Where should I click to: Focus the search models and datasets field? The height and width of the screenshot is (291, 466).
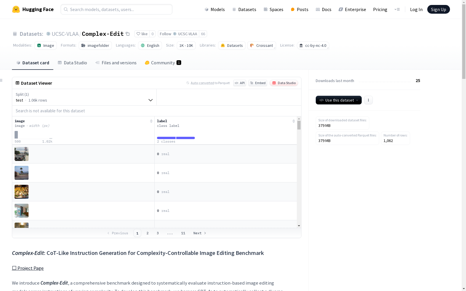(116, 9)
